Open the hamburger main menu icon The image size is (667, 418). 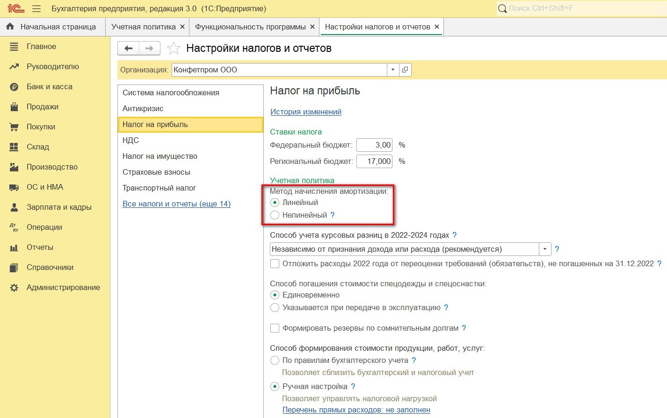36,9
